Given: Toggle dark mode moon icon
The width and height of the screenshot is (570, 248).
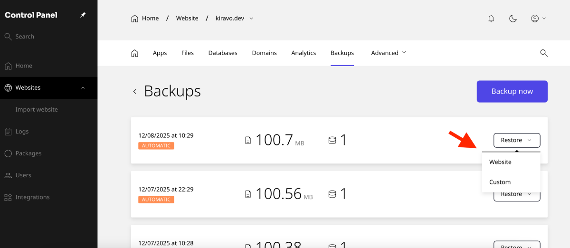Looking at the screenshot, I should pyautogui.click(x=513, y=19).
